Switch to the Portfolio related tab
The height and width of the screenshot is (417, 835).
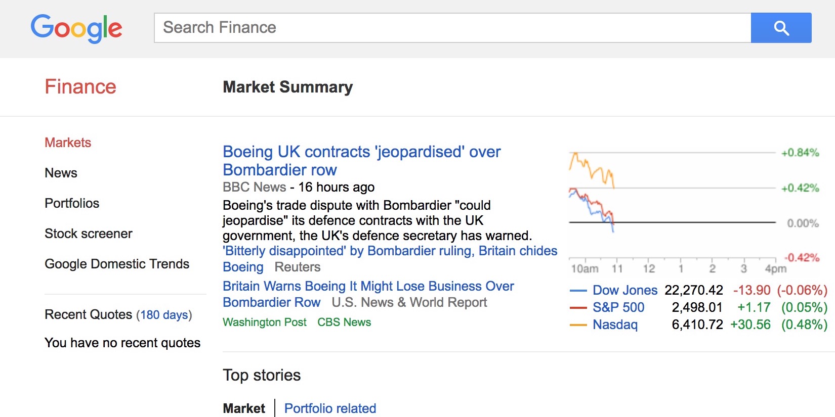tap(330, 408)
